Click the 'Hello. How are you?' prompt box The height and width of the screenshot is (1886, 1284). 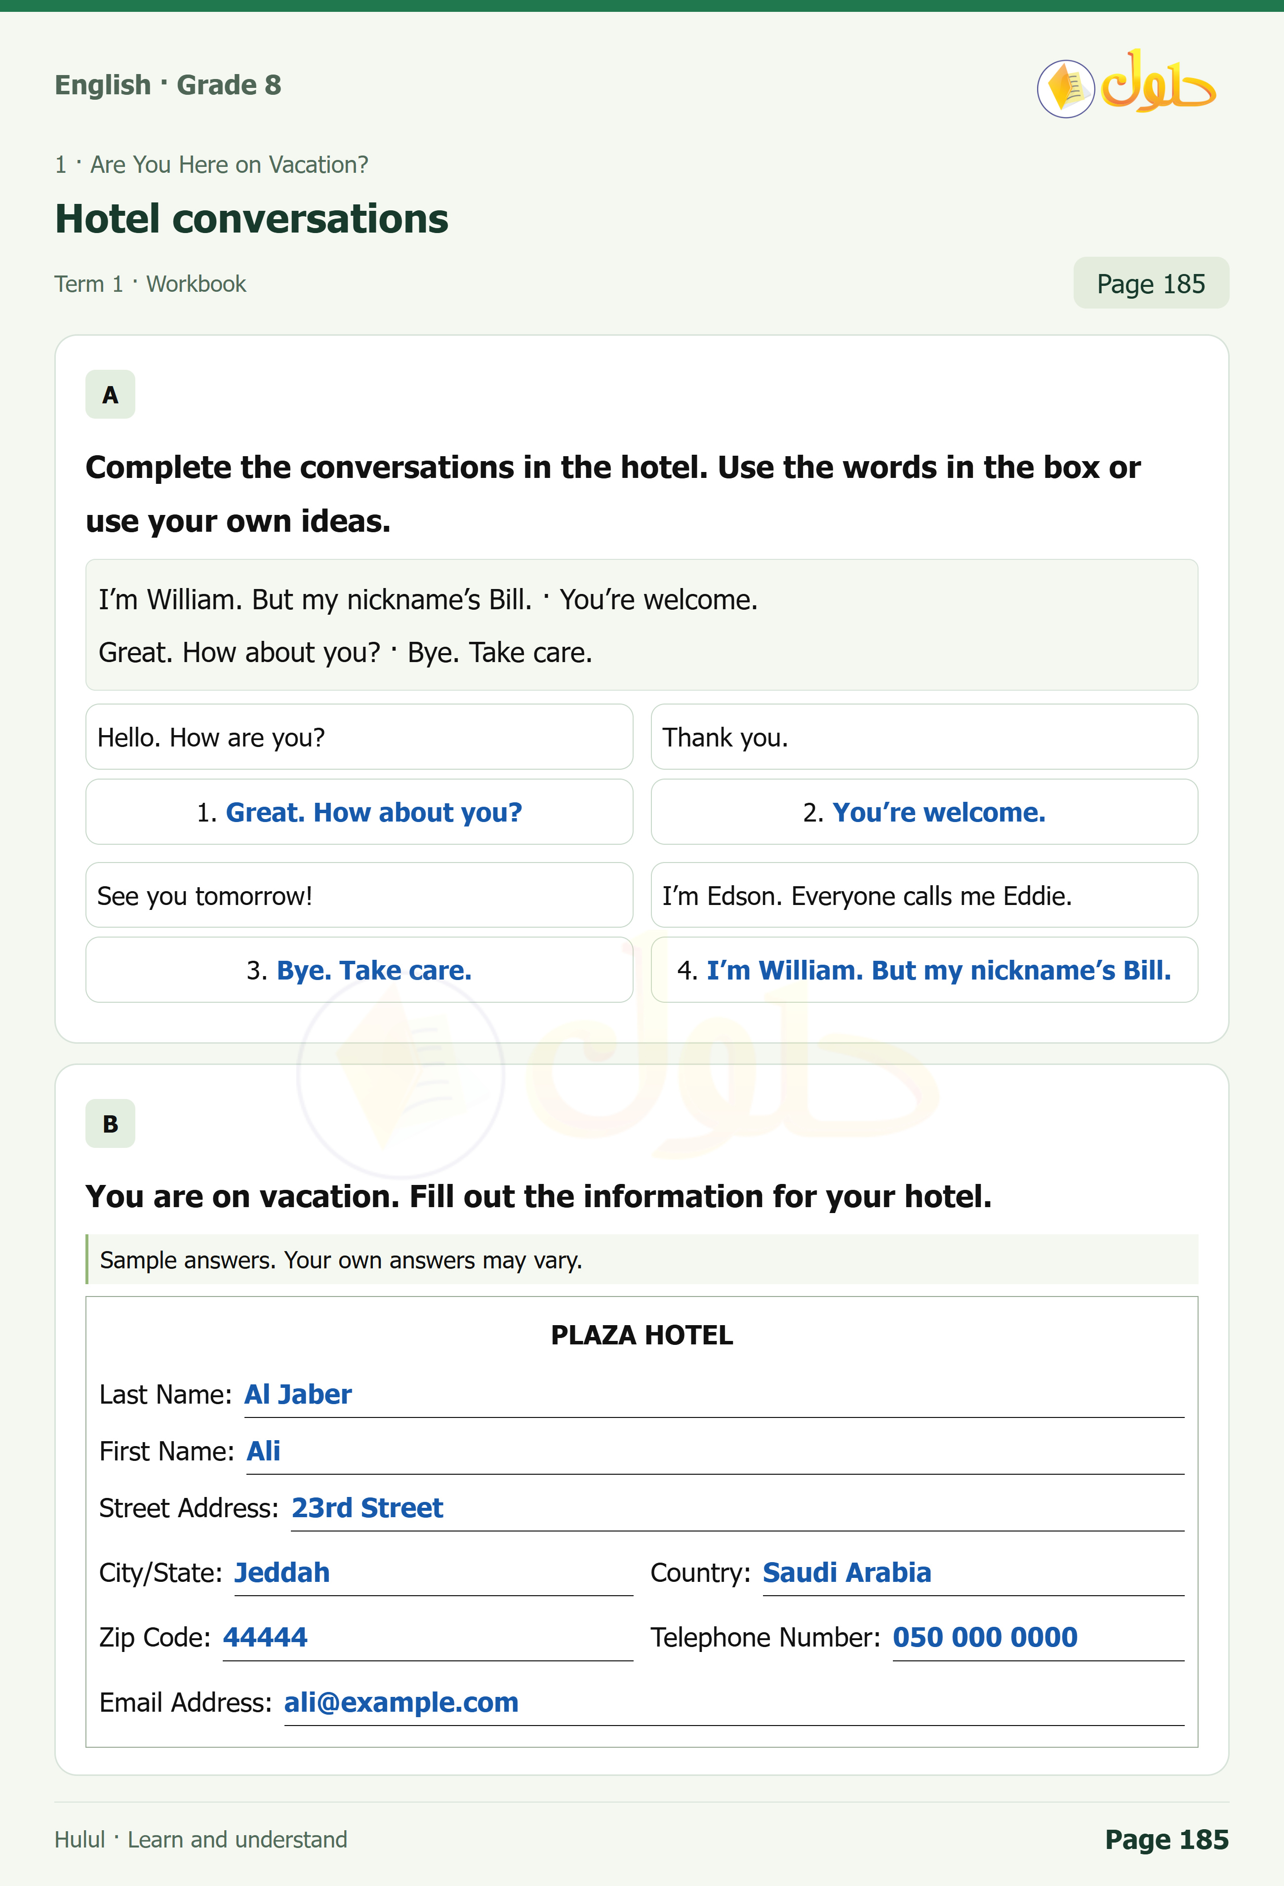pos(359,737)
